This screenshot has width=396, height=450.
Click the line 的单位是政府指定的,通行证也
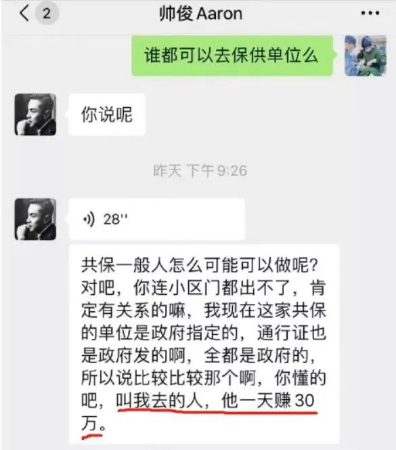point(204,333)
